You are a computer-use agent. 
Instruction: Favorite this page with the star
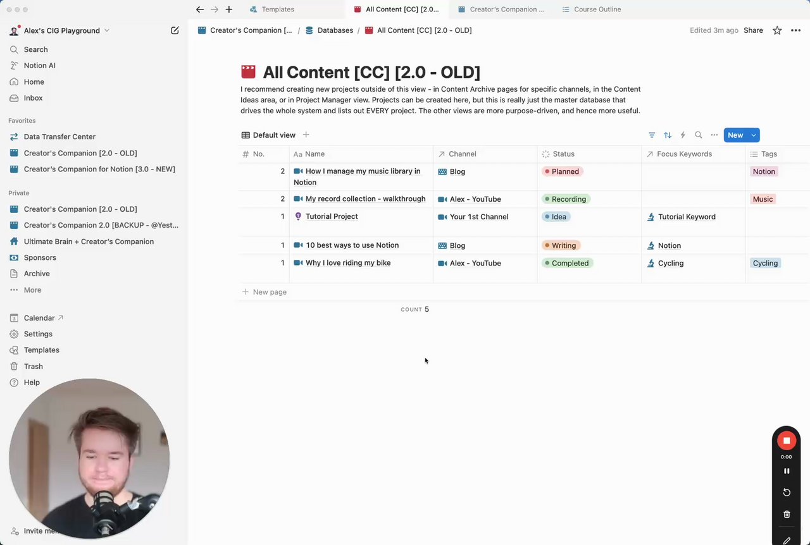[777, 30]
